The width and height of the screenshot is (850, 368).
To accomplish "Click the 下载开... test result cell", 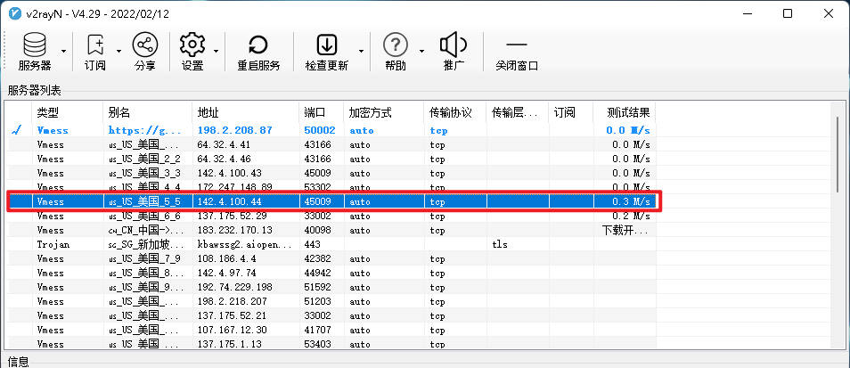I will [x=625, y=231].
